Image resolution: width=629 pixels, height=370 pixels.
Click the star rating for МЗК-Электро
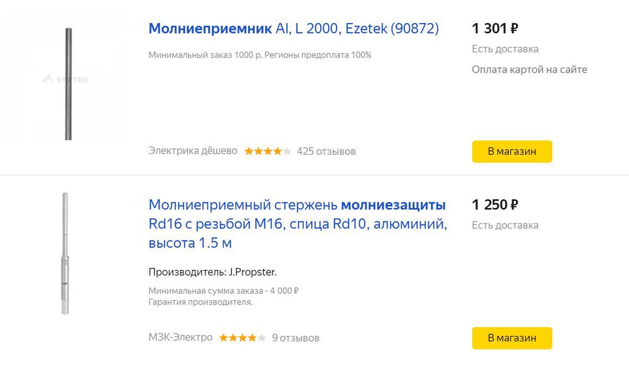coord(242,338)
